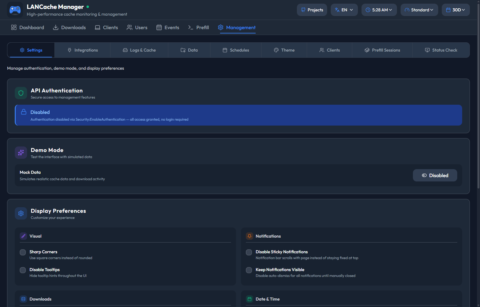Open the Status Check tab
Screen dimensions: 480x307
pyautogui.click(x=441, y=50)
